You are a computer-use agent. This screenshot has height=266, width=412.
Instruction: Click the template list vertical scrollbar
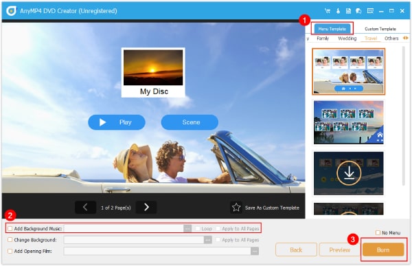[x=404, y=115]
